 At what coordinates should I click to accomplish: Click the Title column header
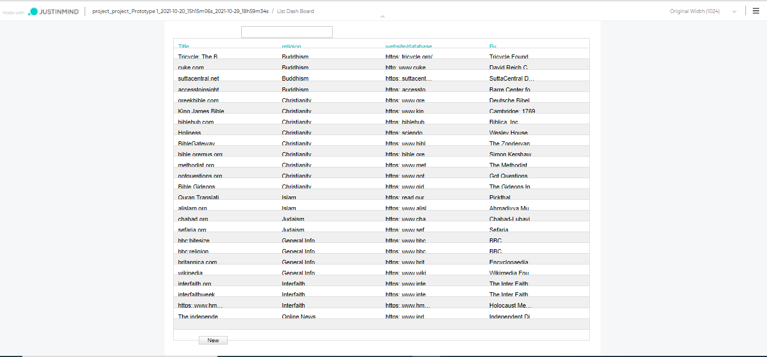tap(183, 46)
